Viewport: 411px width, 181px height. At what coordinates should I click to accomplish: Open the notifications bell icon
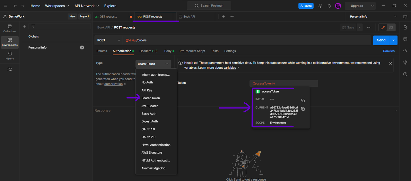[x=329, y=6]
